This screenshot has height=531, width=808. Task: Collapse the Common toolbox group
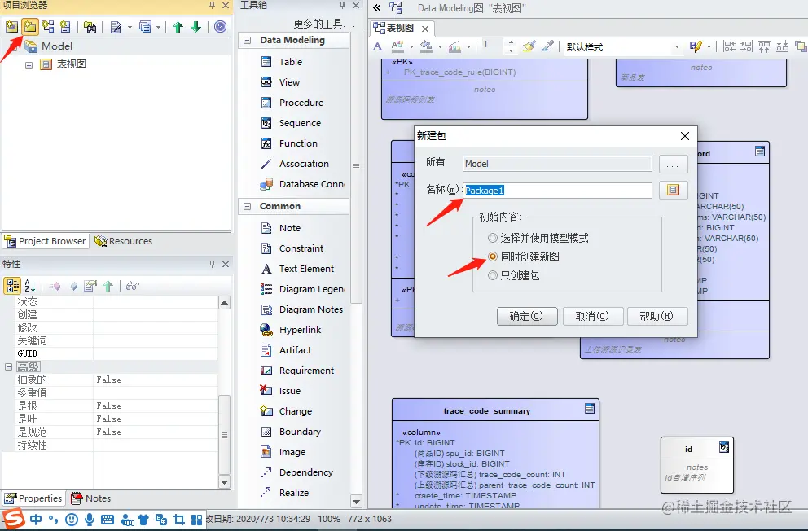[248, 207]
